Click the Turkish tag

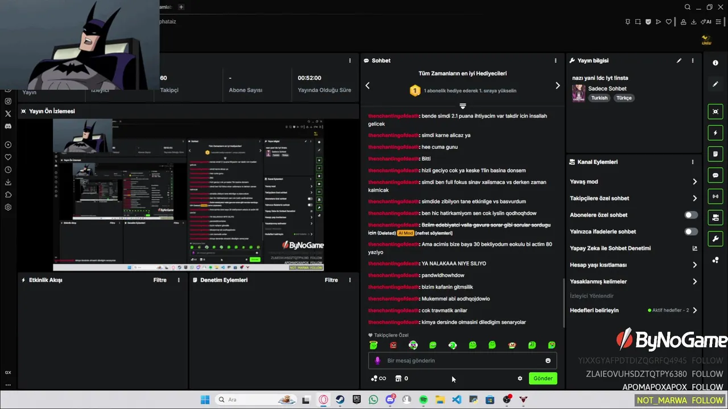599,98
